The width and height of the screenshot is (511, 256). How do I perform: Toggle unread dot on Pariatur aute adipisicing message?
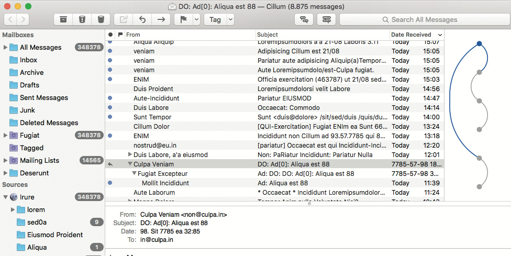pyautogui.click(x=110, y=60)
